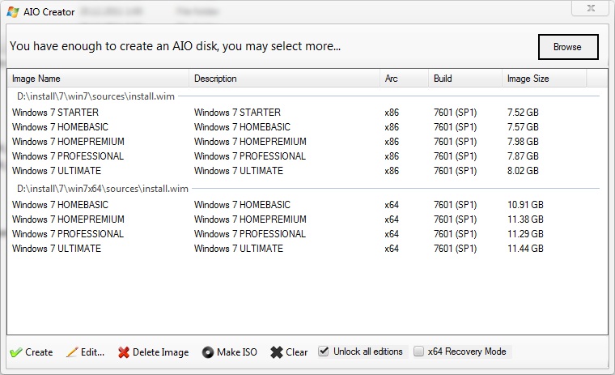Click the green checkmark Create icon
This screenshot has width=615, height=375.
point(16,352)
